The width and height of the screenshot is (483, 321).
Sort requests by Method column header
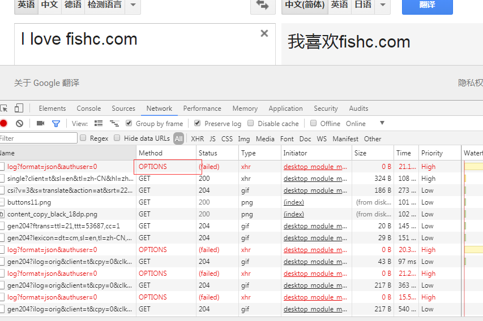point(166,153)
